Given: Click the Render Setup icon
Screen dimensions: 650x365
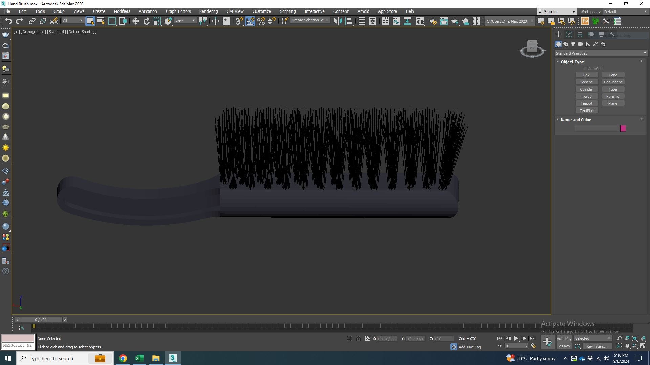Looking at the screenshot, I should click(433, 21).
